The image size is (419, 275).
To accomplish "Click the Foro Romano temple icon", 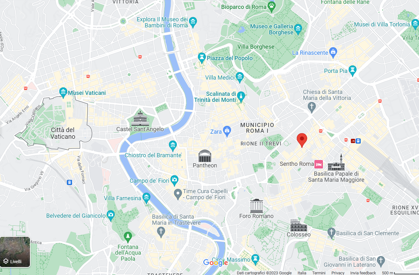I will pos(256,206).
